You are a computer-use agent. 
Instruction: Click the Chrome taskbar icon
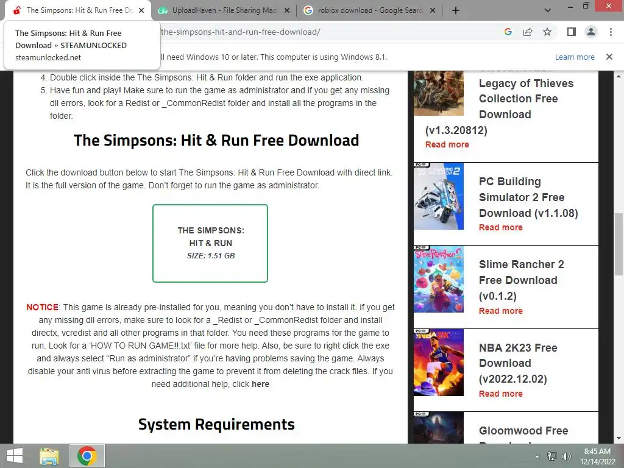87,456
